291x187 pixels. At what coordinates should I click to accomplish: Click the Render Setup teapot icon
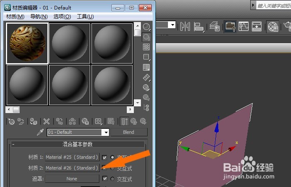(287, 26)
